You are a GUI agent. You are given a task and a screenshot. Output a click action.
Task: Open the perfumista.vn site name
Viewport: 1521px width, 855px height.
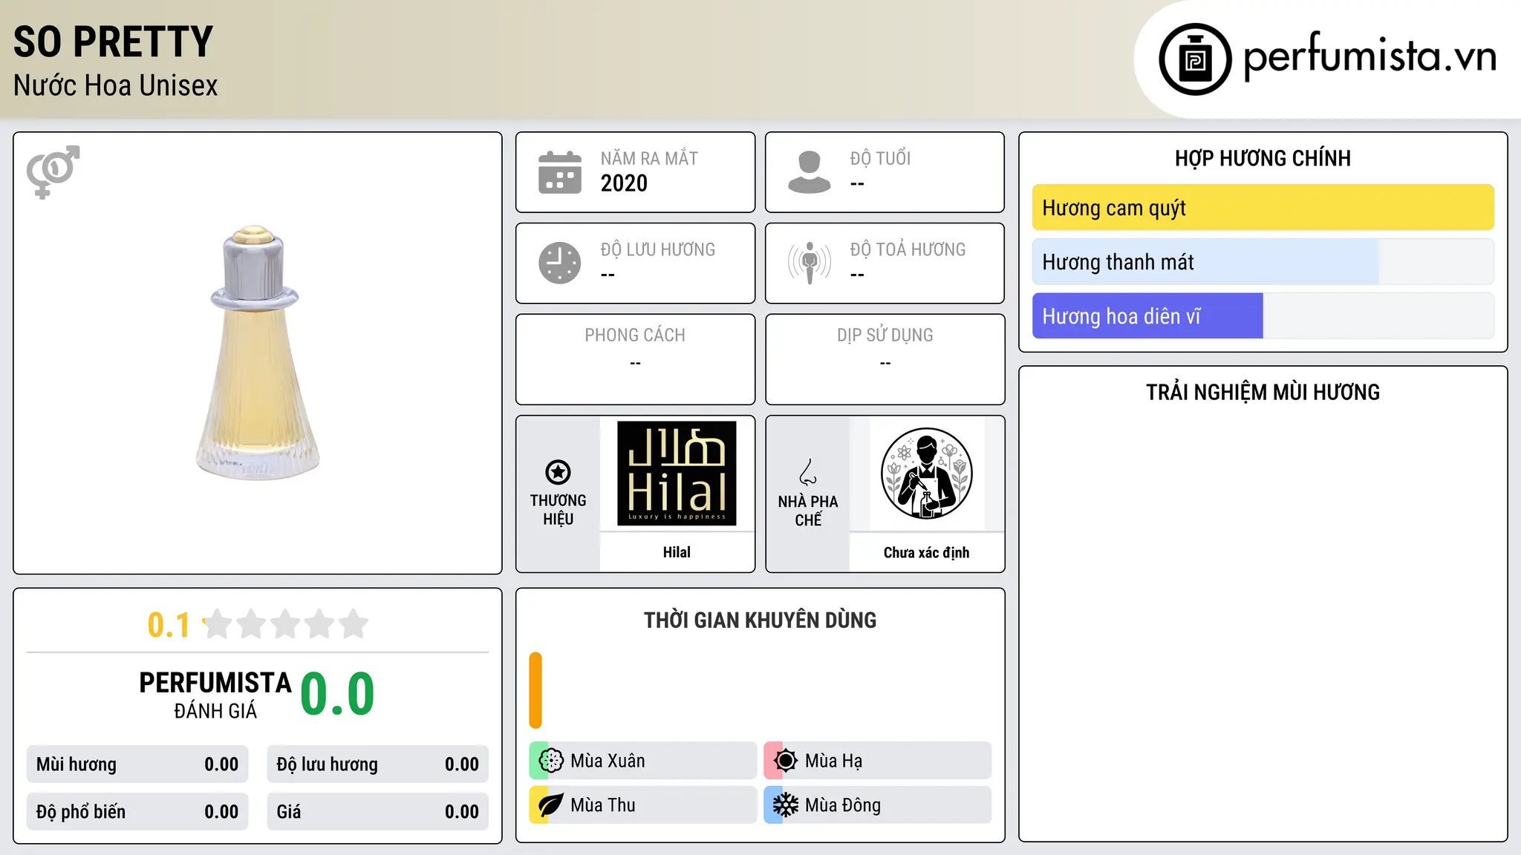[x=1370, y=56]
